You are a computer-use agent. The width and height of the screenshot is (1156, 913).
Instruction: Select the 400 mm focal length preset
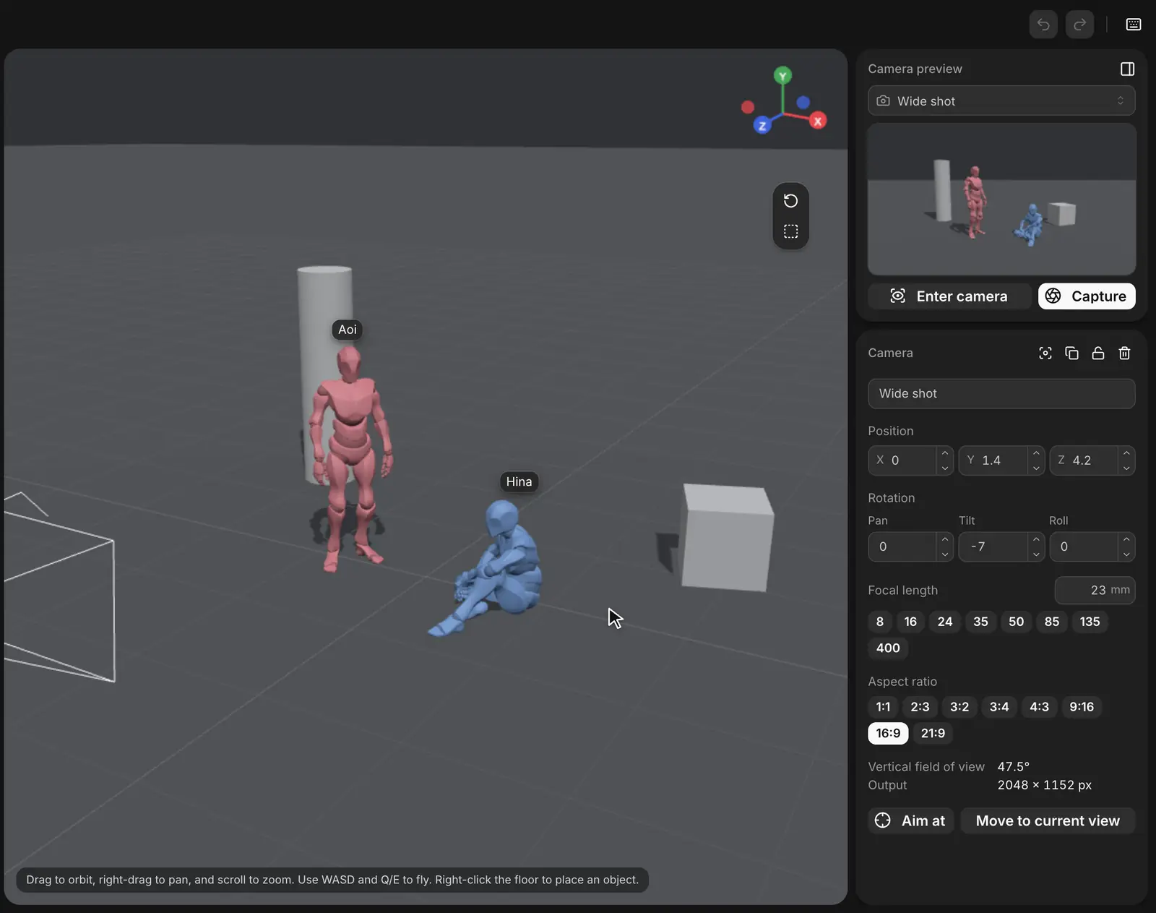888,648
